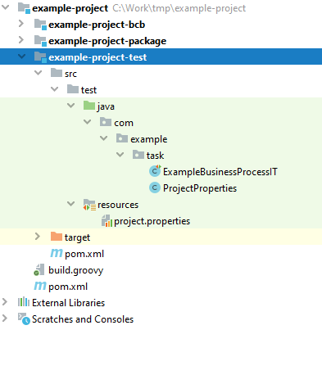
Task: Expand the example-project-bcb module
Action: click(x=21, y=24)
